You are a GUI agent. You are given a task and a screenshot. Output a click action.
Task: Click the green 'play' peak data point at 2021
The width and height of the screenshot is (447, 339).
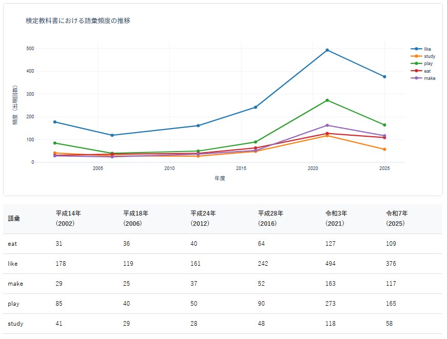tap(327, 100)
